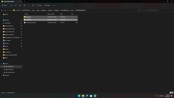Image resolution: width=174 pixels, height=98 pixels.
Task: Click the Share icon in toolbar
Action: (x=29, y=5)
